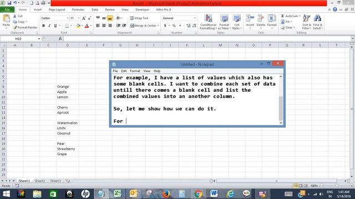Toggle Underline formatting
The height and width of the screenshot is (199, 355).
(x=55, y=26)
